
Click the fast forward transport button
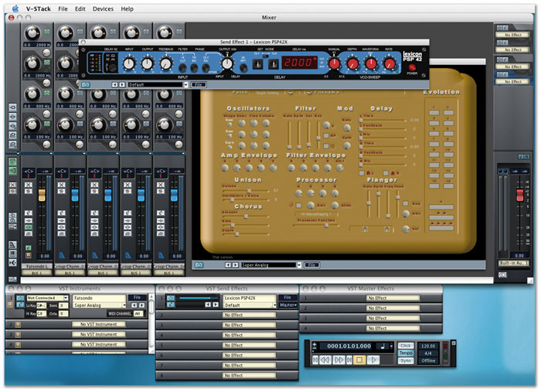[x=339, y=360]
